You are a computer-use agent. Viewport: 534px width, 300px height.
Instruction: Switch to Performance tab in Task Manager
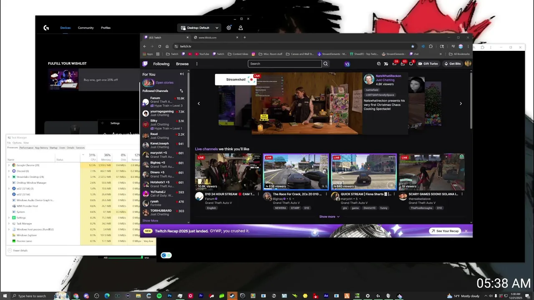(26, 147)
